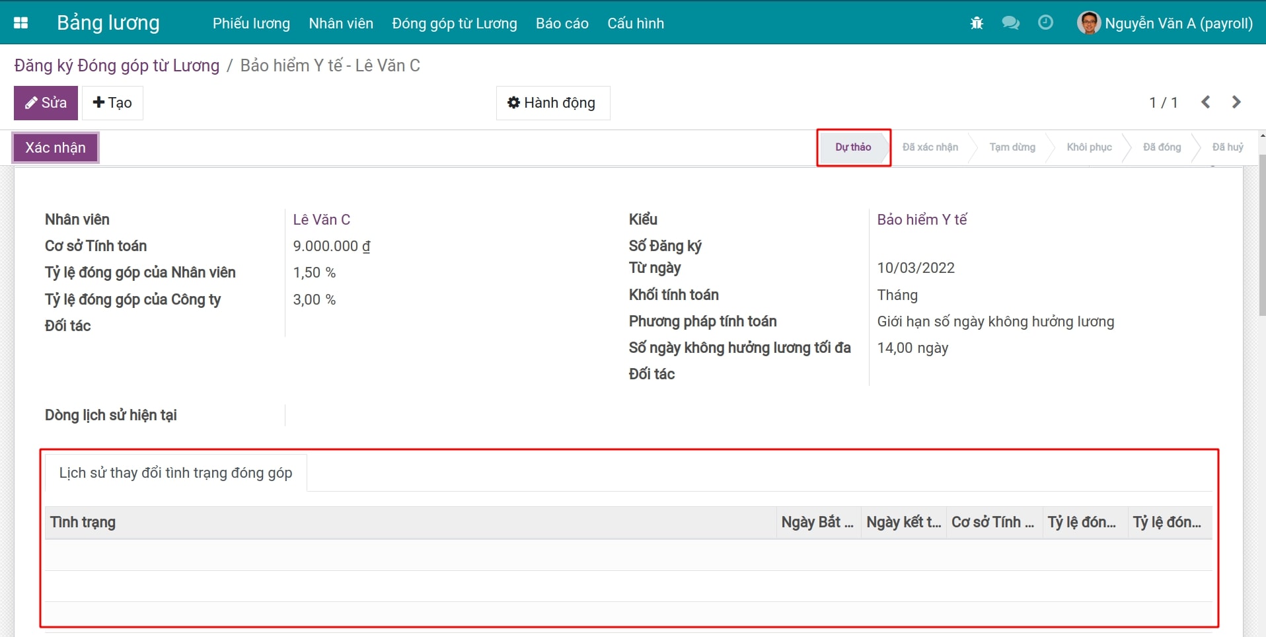Open the apps grid menu icon
The height and width of the screenshot is (637, 1266).
(20, 23)
